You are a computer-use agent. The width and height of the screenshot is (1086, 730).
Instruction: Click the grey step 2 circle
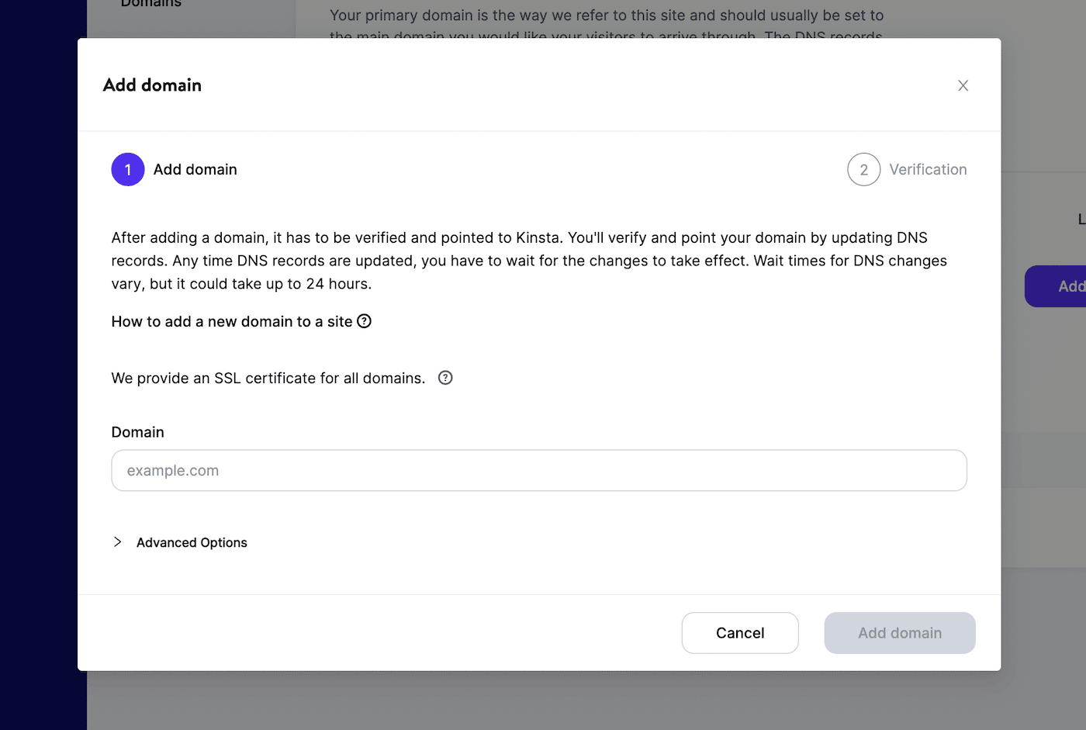coord(864,169)
